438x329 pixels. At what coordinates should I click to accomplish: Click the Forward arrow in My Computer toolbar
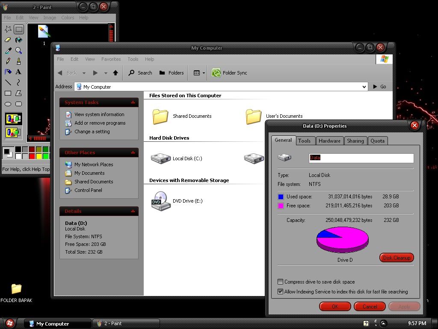point(95,73)
